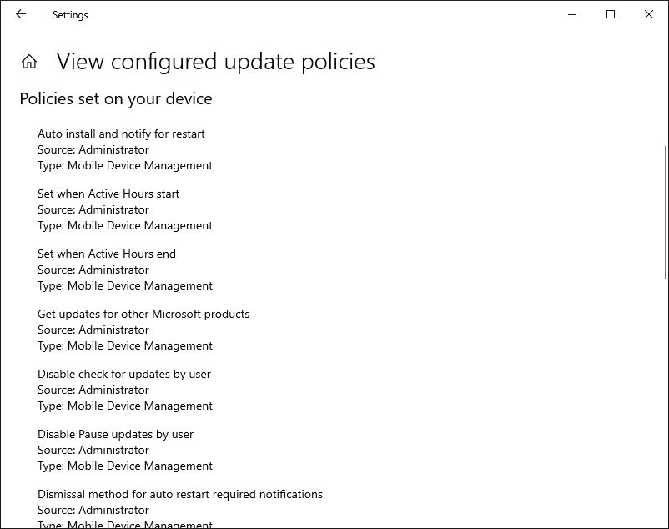Click the Settings title bar text

70,14
